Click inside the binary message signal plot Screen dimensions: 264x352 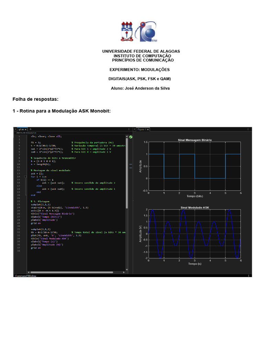(195, 166)
